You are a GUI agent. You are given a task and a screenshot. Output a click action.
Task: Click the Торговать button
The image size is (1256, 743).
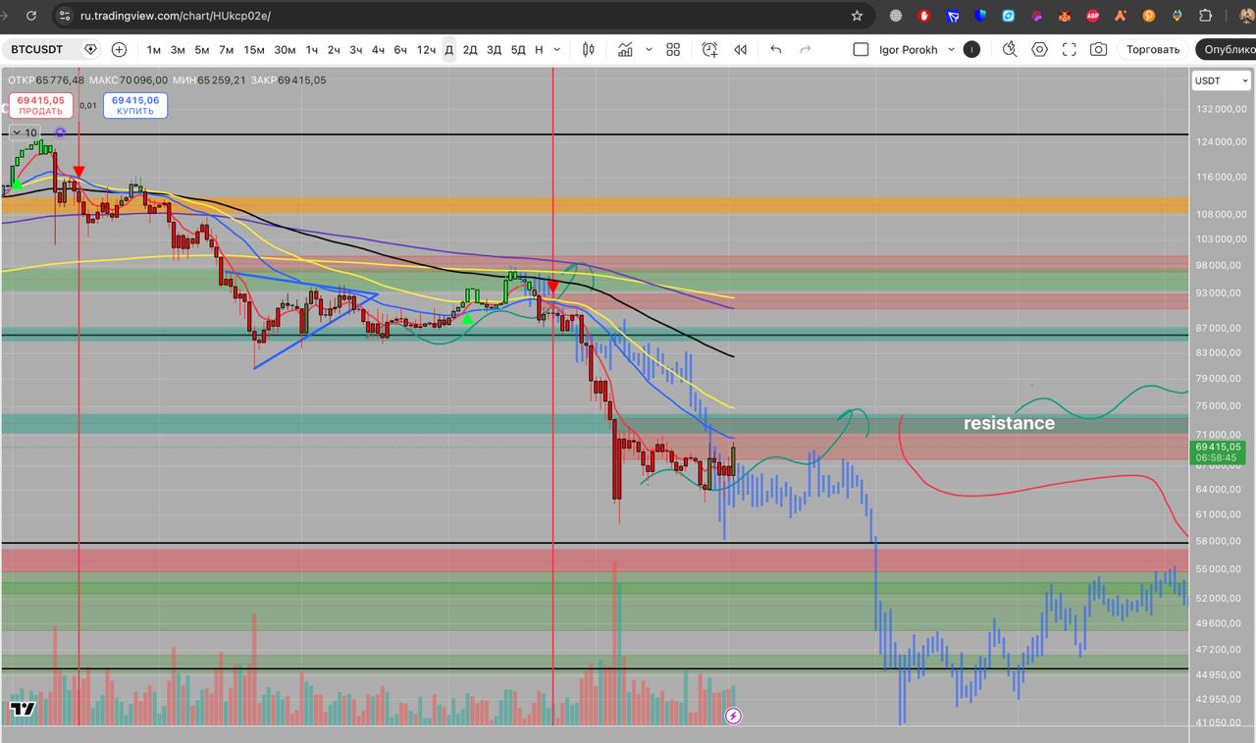pos(1153,50)
